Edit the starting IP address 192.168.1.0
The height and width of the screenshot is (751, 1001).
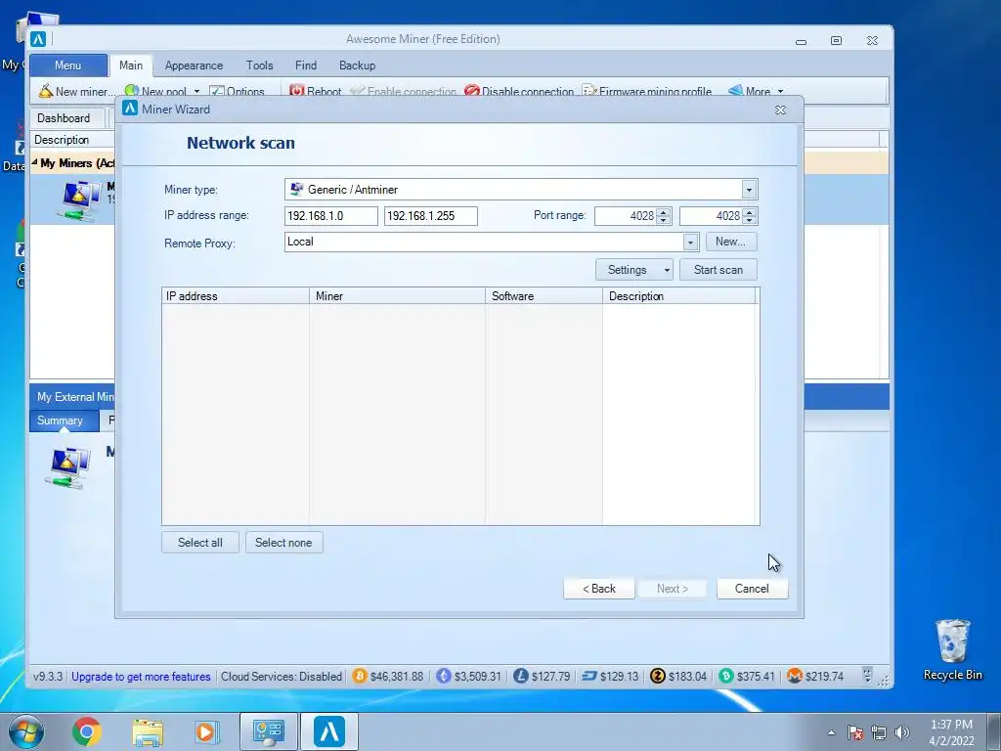(330, 216)
